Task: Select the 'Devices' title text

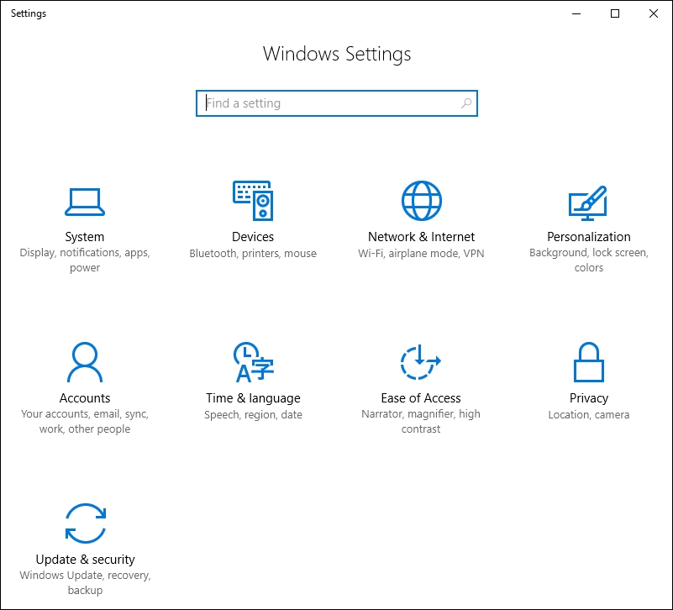Action: tap(253, 237)
